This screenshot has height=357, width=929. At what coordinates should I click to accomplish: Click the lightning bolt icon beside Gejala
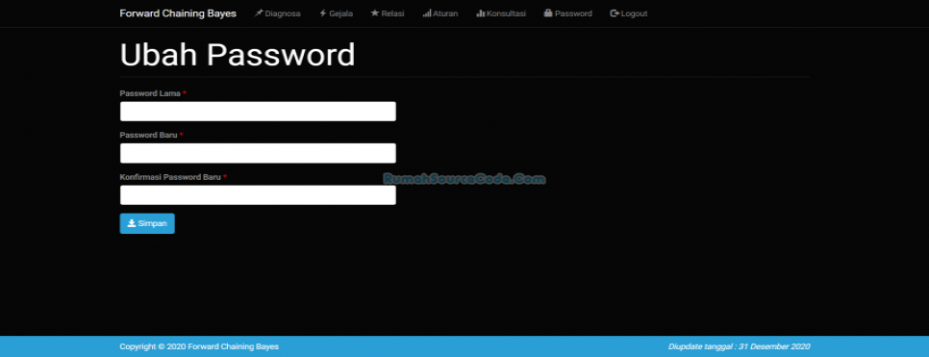[323, 13]
